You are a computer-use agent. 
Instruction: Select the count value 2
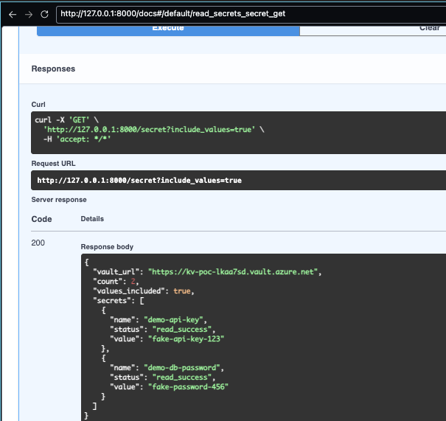[133, 282]
